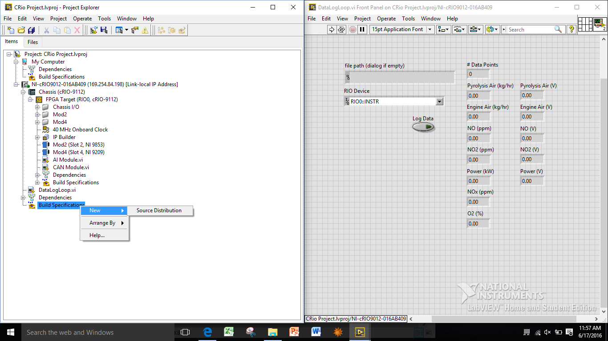Expand Chassis I/O folder node
The height and width of the screenshot is (341, 608).
coord(38,107)
